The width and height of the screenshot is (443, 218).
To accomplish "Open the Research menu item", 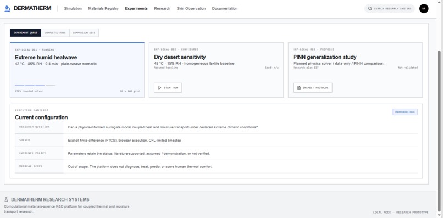I will 162,8.
